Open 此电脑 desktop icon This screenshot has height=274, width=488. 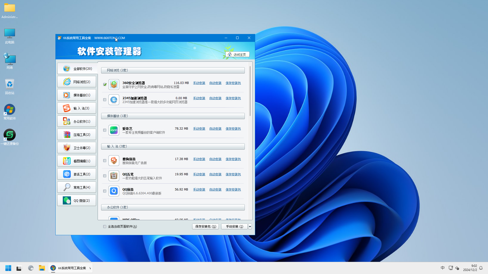(x=10, y=36)
